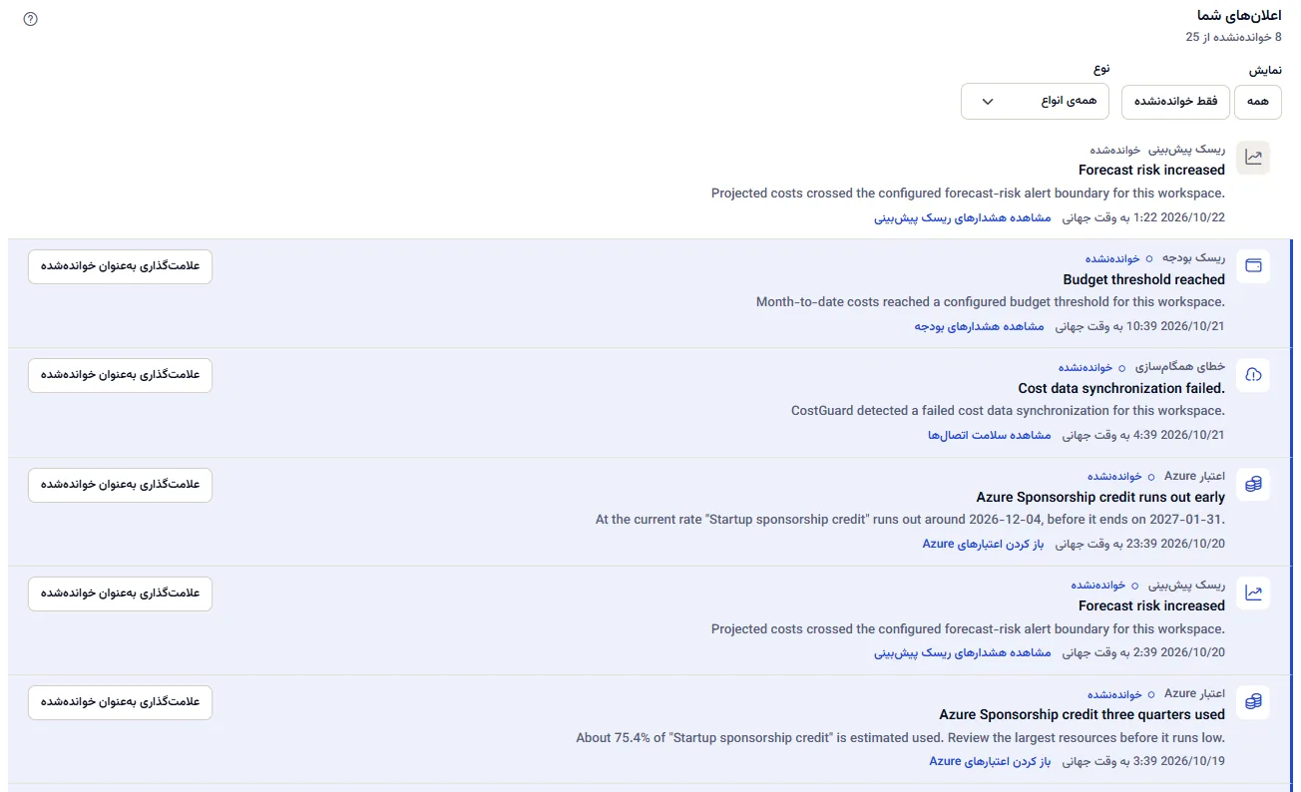Screen dimensions: 1301x792
Task: Click the unread counter 8 خوانده‌نشده از 25
Action: pyautogui.click(x=1233, y=37)
